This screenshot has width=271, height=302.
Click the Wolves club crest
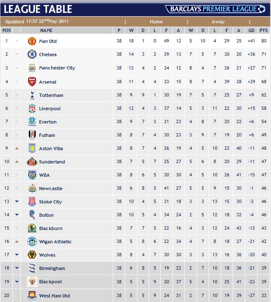click(x=32, y=255)
